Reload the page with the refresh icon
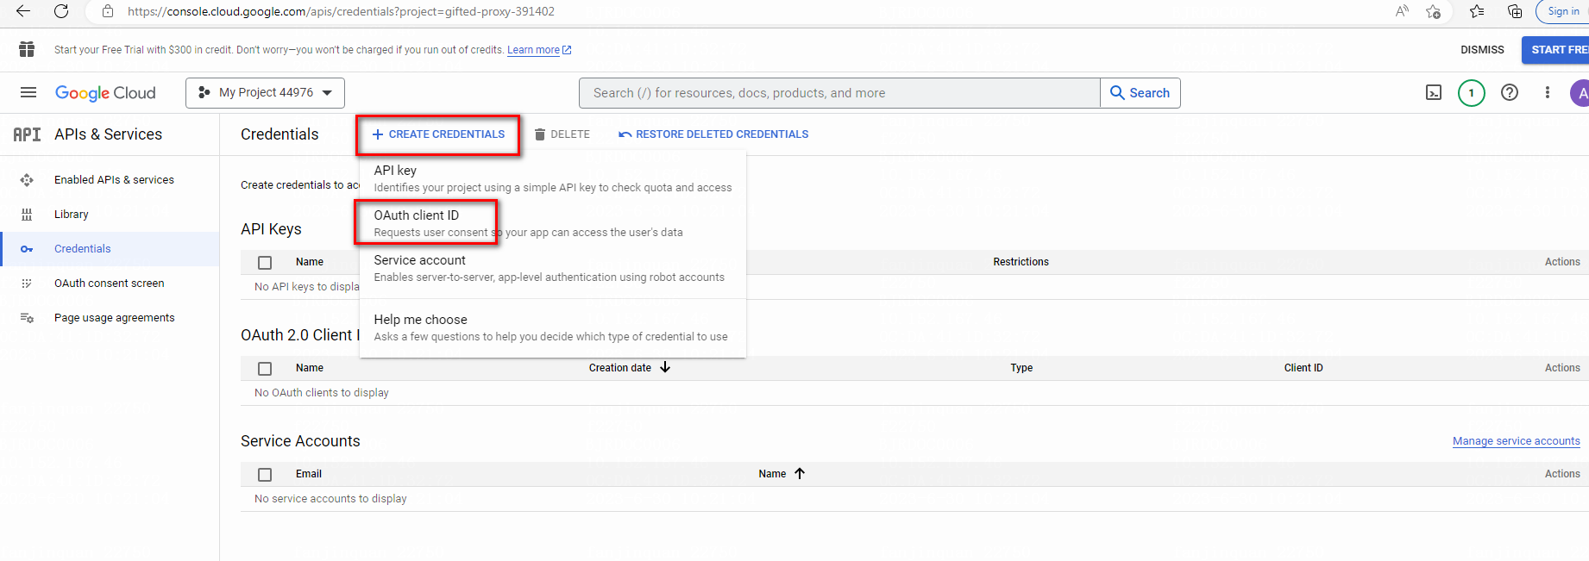 [61, 11]
